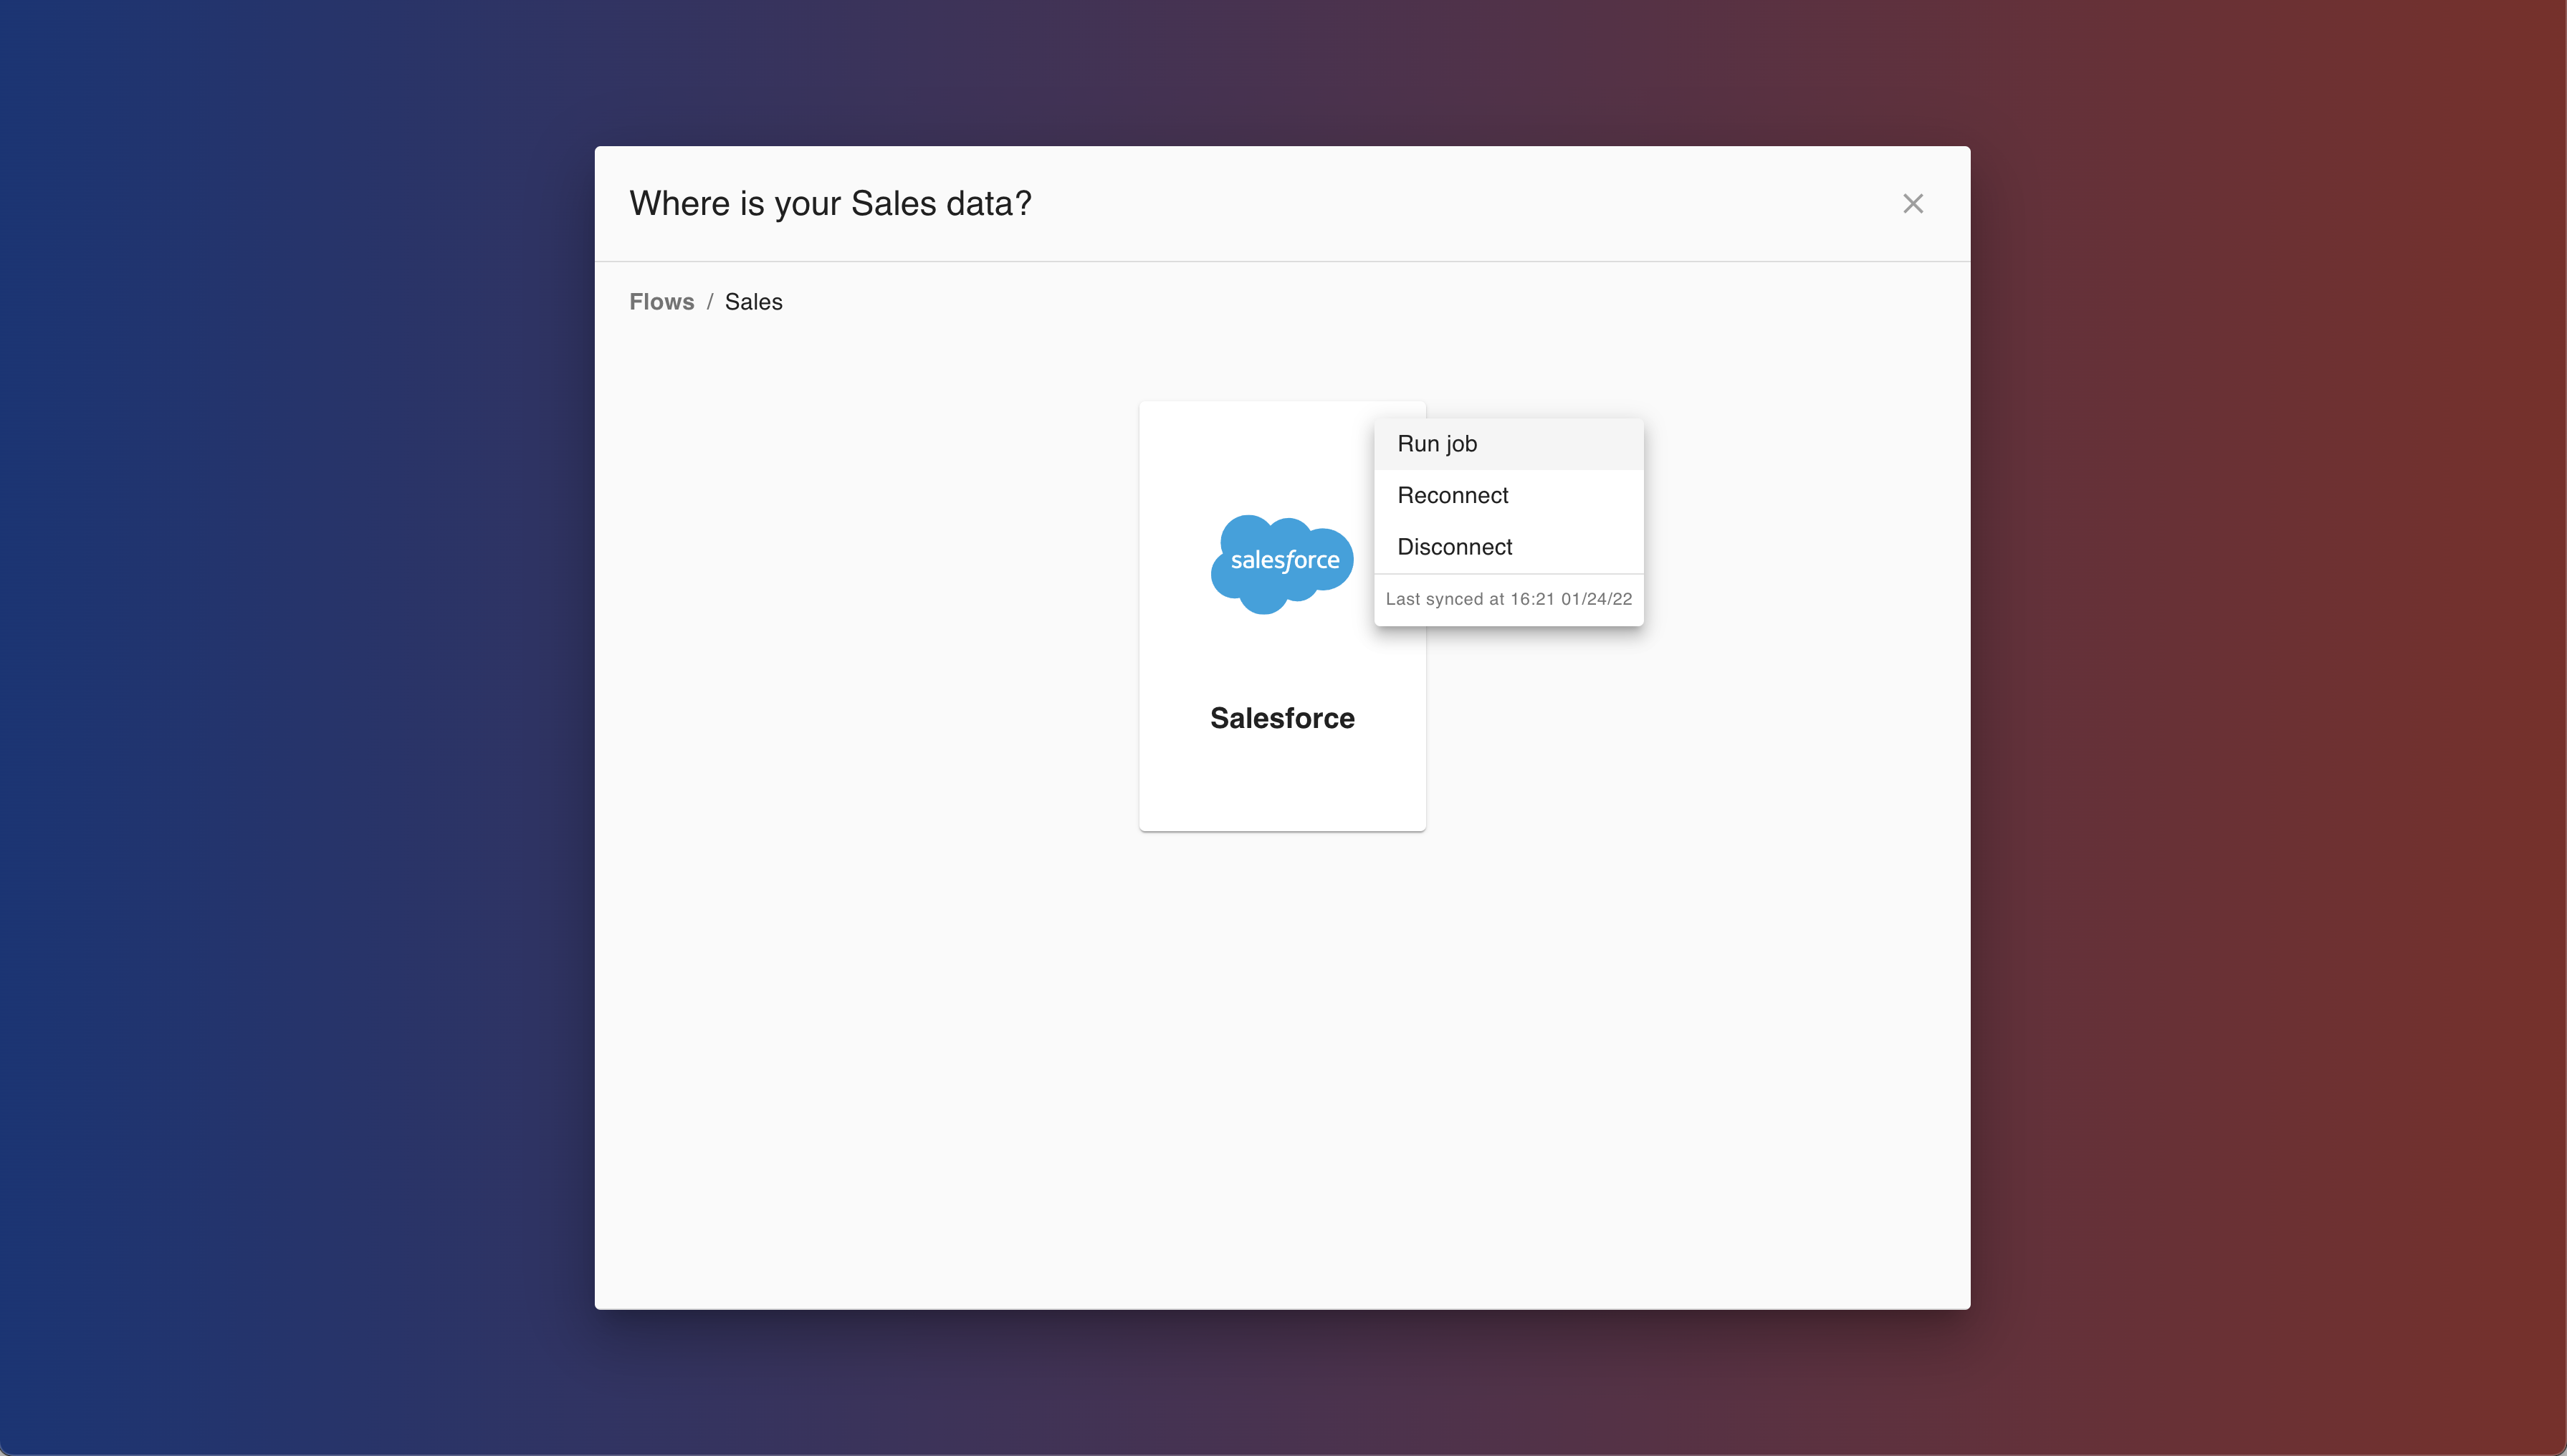
Task: Select Run job from the menu
Action: 1508,444
